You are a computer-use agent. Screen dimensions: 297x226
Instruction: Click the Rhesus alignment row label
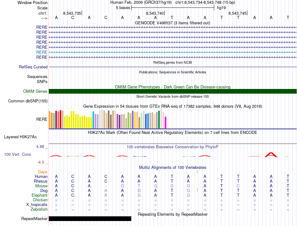pos(41,181)
